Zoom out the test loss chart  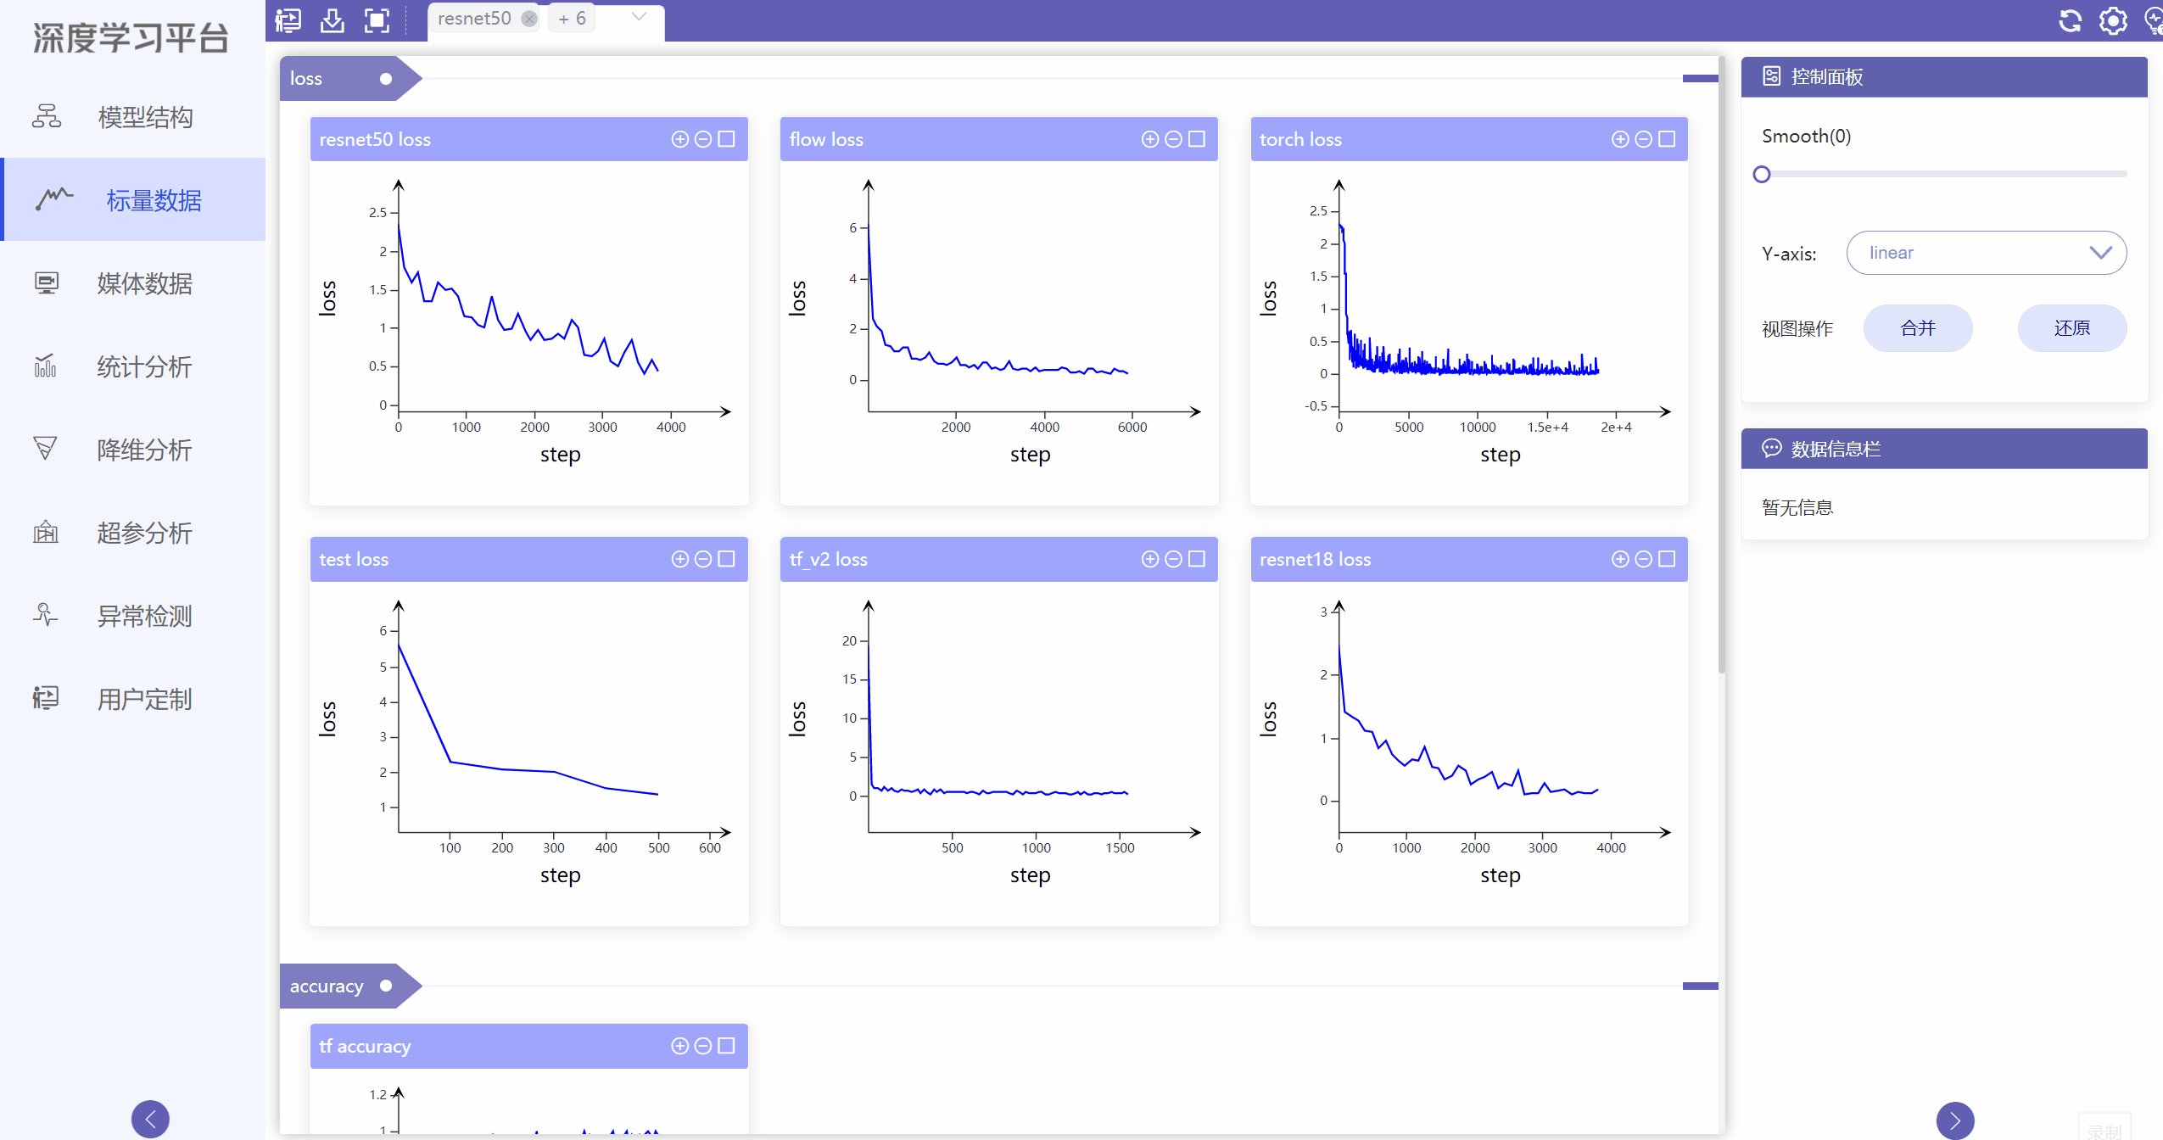coord(703,559)
